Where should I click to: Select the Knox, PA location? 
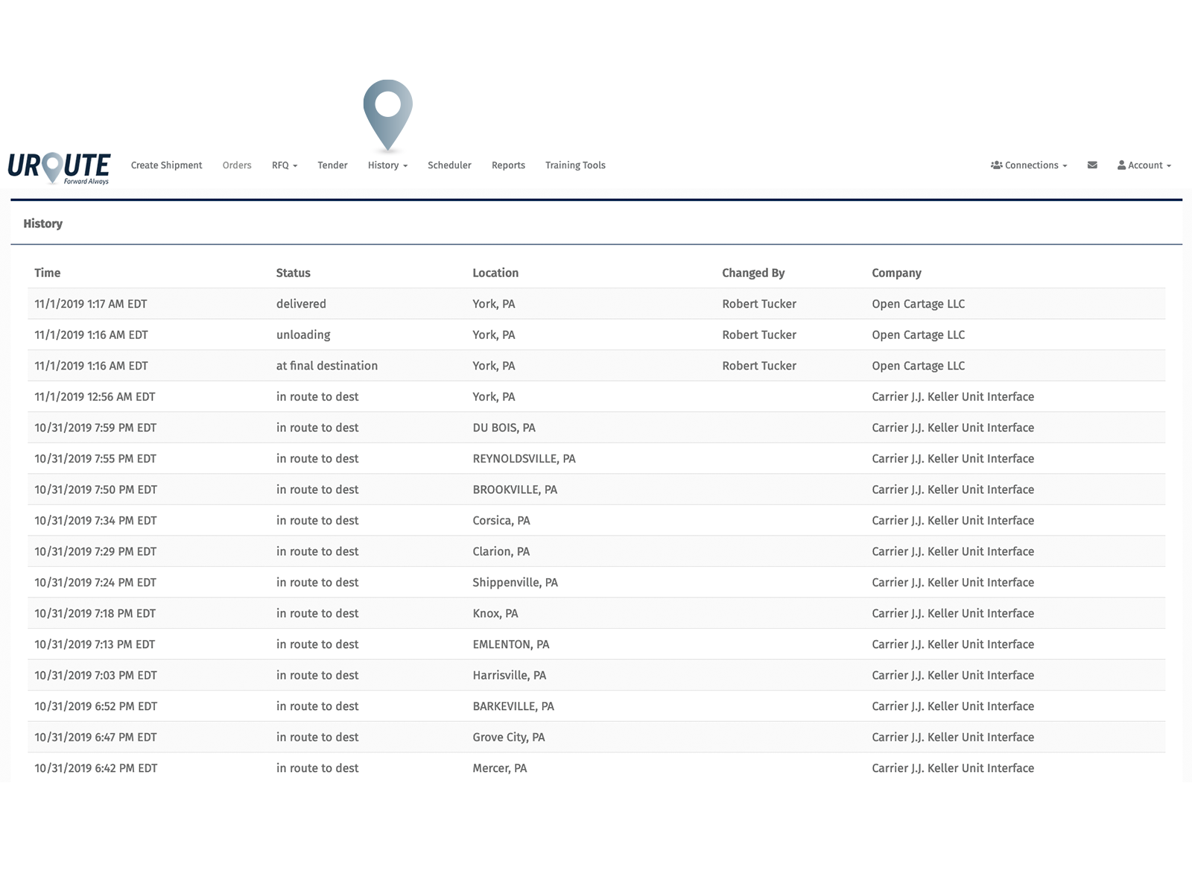click(495, 613)
